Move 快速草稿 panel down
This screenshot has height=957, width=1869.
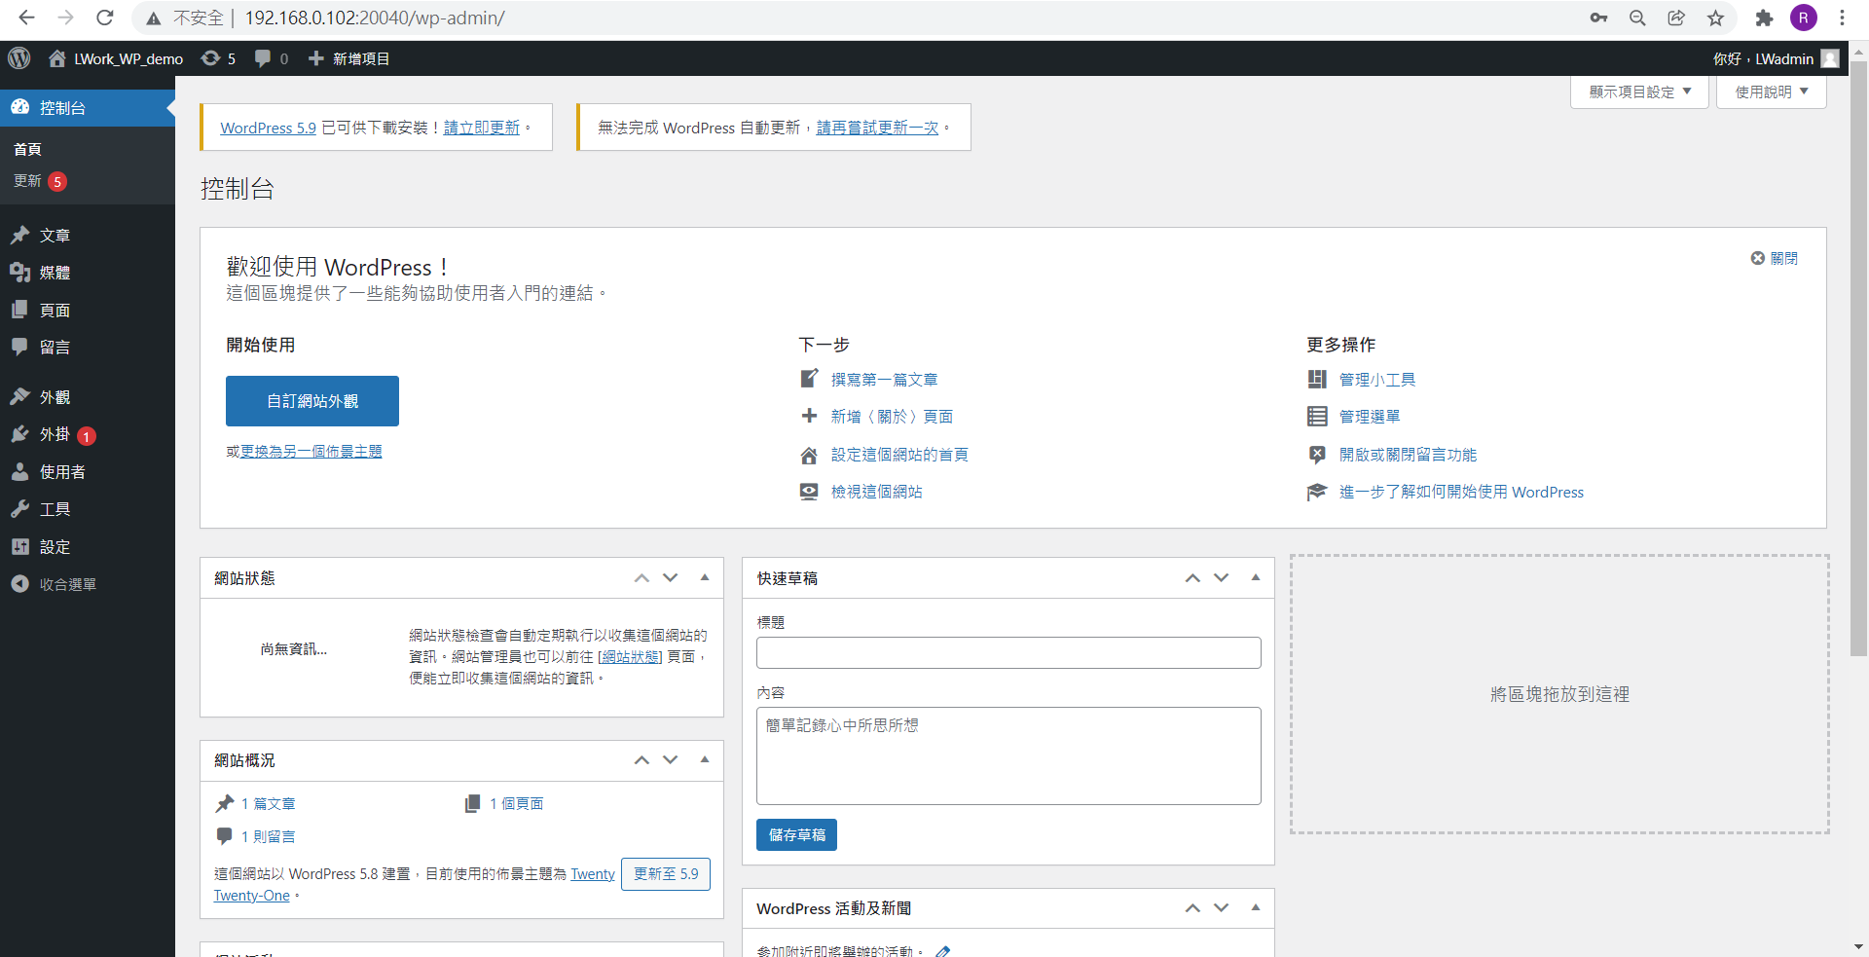tap(1222, 577)
